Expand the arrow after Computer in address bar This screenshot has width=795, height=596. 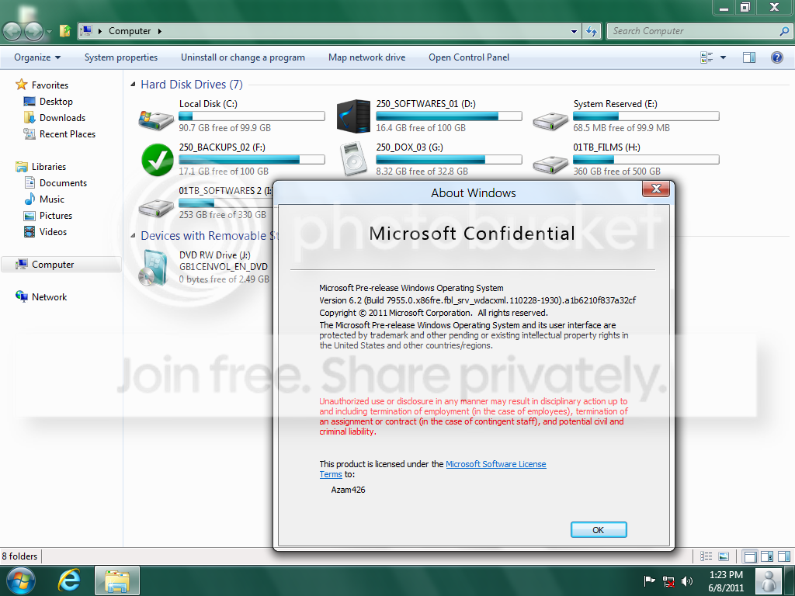(160, 31)
